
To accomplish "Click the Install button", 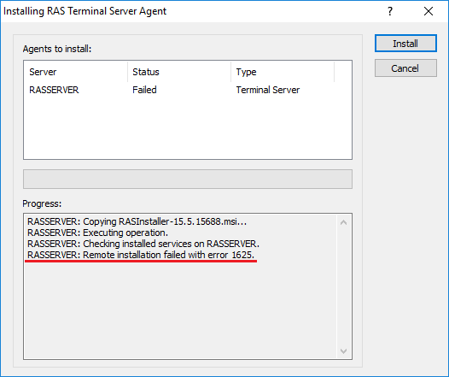I will 405,44.
